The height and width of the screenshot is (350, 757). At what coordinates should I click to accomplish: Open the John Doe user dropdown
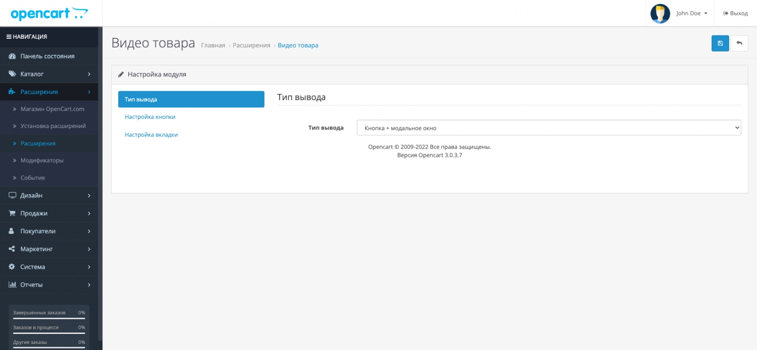click(x=691, y=14)
